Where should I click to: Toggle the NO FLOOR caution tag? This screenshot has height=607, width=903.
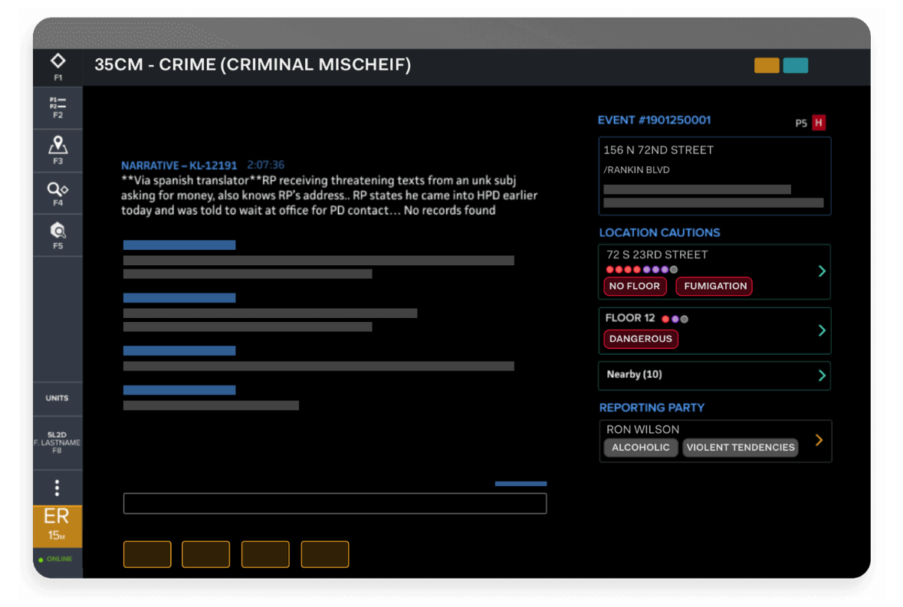pyautogui.click(x=635, y=286)
